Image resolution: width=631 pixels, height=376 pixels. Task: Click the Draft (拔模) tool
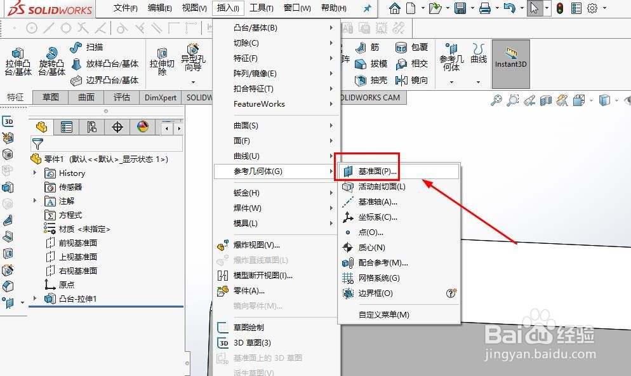coord(371,64)
